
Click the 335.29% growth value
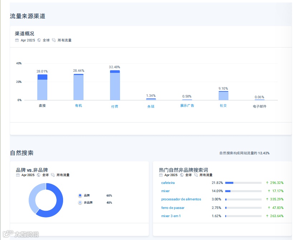[x=277, y=199]
